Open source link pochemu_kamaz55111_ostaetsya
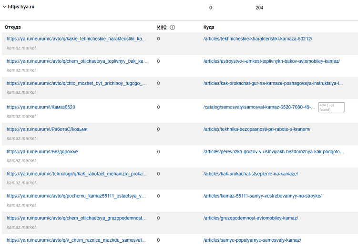This screenshot has width=358, height=247. point(76,196)
